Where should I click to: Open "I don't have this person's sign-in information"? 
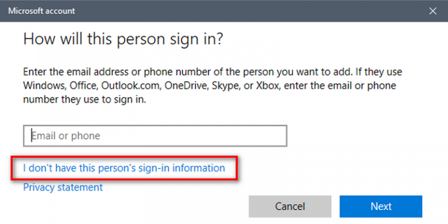tap(124, 168)
